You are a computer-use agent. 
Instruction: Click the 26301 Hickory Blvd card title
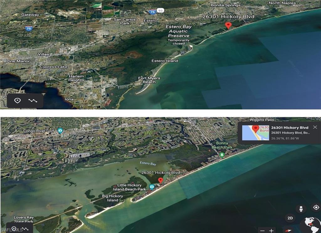pos(290,127)
